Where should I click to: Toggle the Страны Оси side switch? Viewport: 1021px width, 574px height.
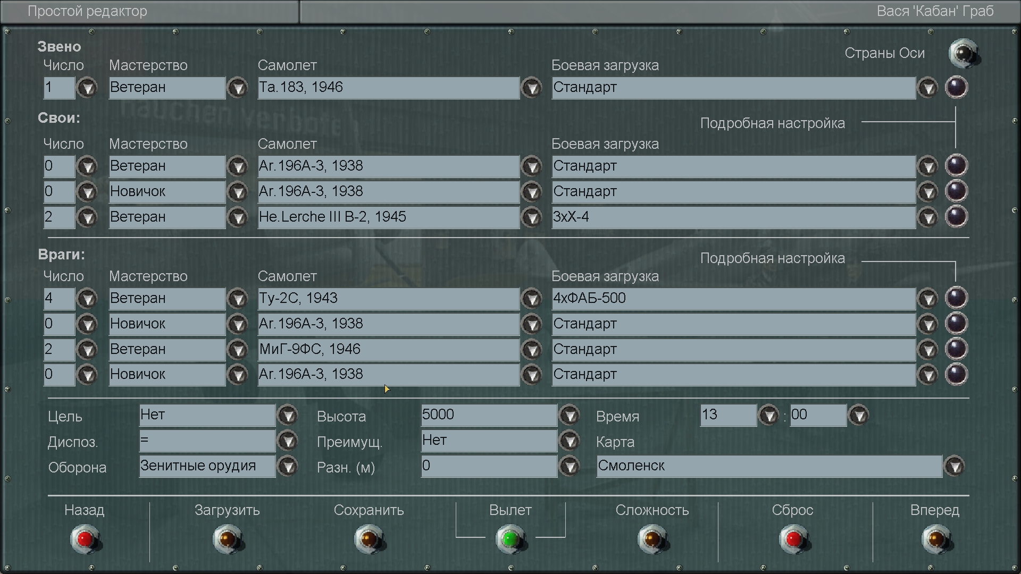pyautogui.click(x=964, y=53)
